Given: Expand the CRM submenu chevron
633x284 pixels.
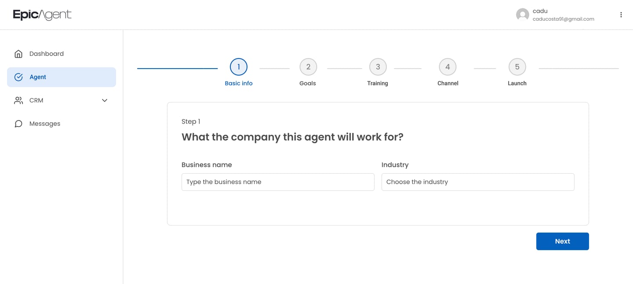Looking at the screenshot, I should coord(105,100).
